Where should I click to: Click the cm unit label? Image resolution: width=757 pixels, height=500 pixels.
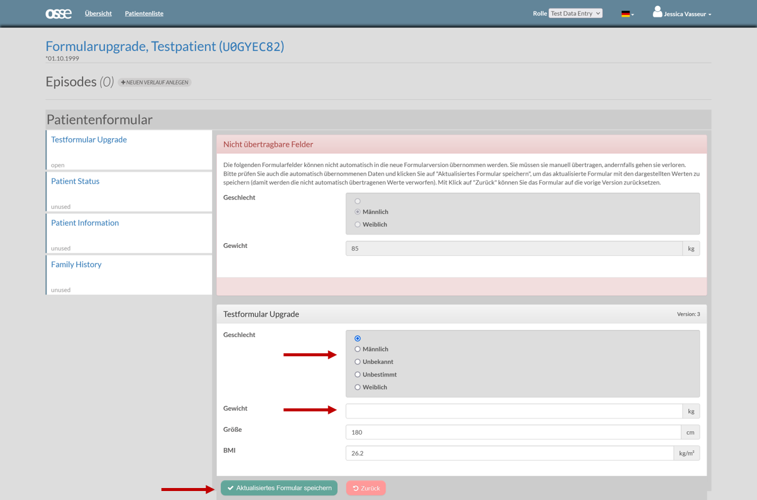[x=690, y=432]
